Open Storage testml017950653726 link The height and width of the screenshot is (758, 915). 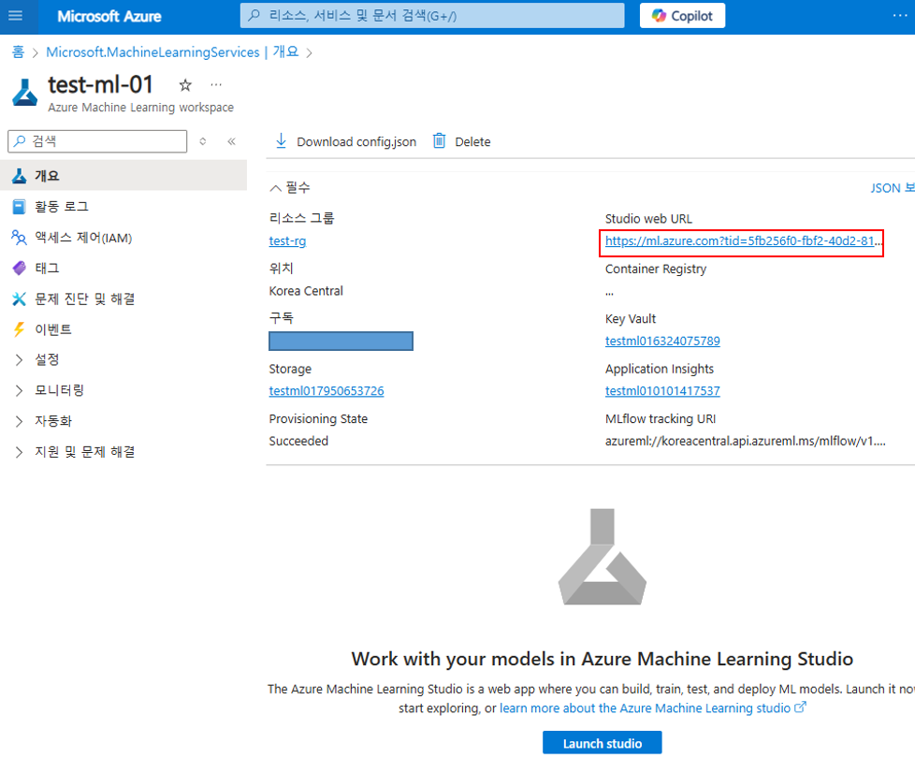[x=327, y=391]
